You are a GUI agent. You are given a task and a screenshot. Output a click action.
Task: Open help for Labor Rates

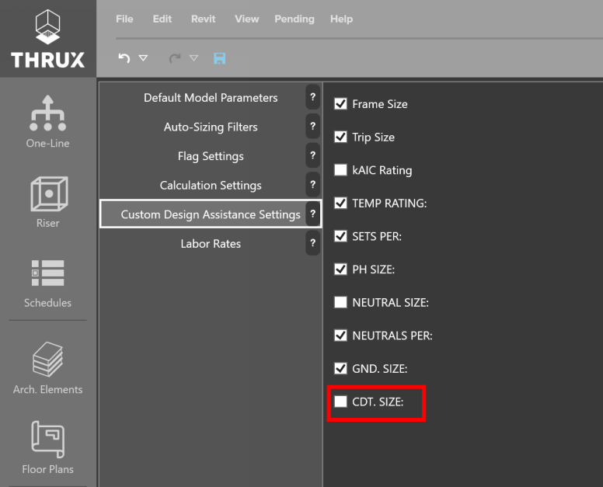pos(313,243)
